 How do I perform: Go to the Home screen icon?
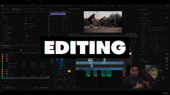2,6
